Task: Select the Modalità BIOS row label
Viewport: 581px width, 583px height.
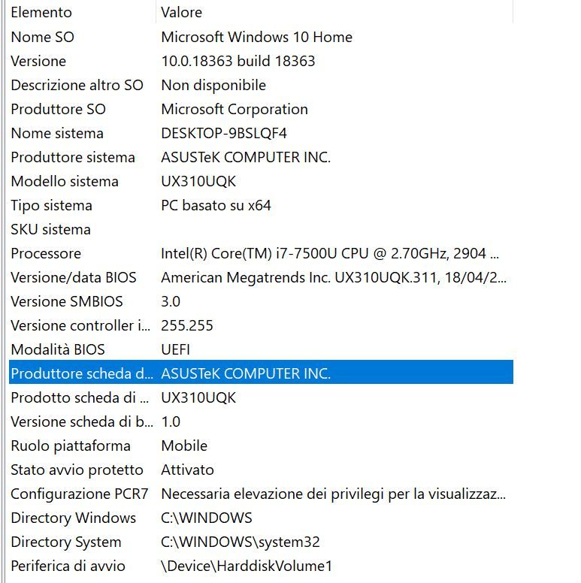Action: click(58, 350)
